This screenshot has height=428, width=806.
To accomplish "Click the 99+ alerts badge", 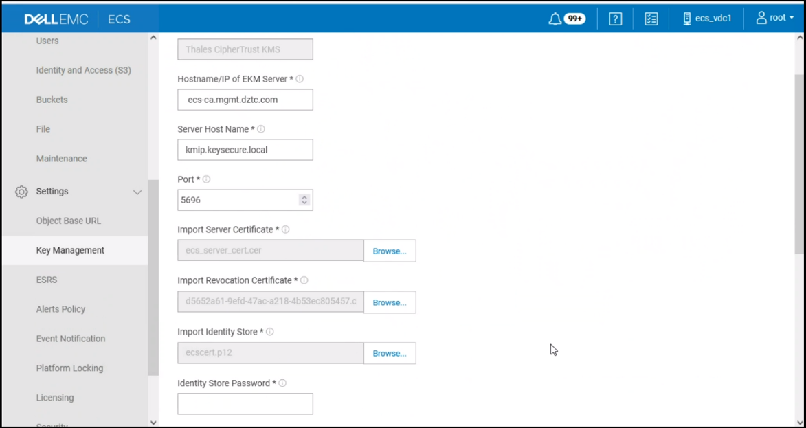I will coord(574,19).
